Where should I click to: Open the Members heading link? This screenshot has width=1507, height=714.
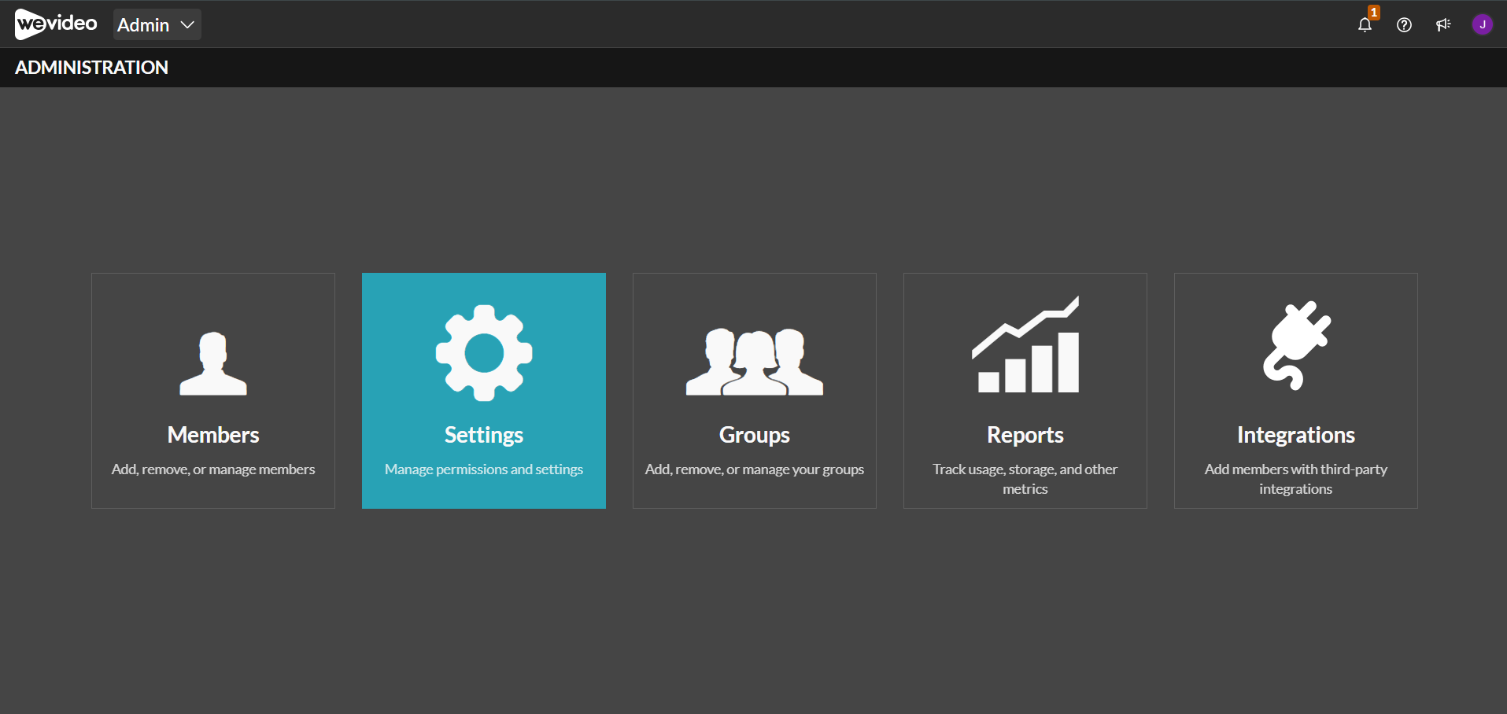(213, 435)
